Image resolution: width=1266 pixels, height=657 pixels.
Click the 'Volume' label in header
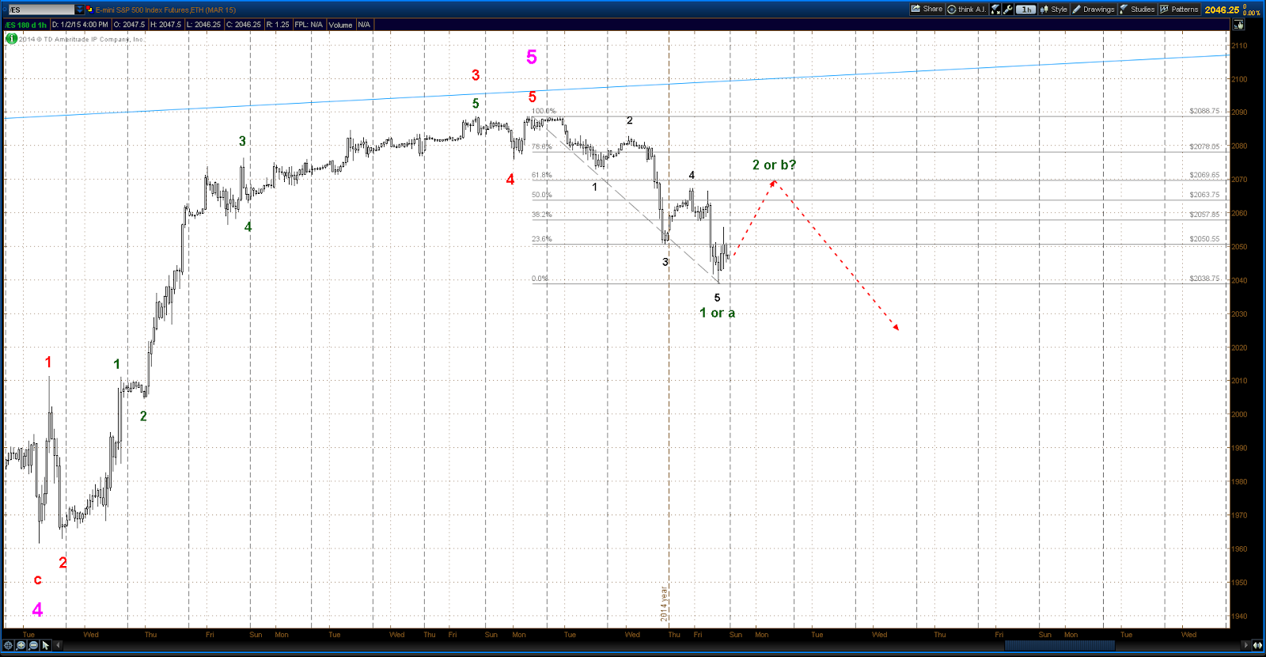click(340, 25)
